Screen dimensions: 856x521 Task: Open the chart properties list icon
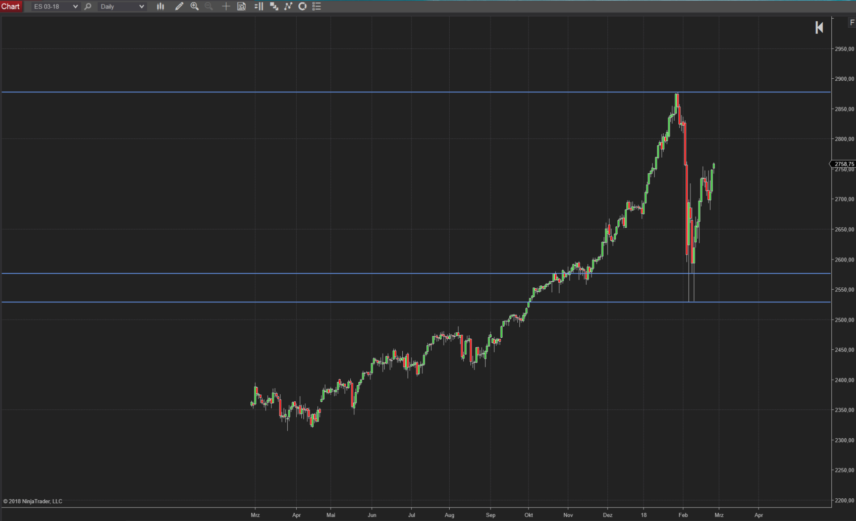(316, 7)
